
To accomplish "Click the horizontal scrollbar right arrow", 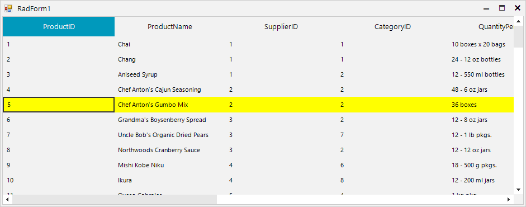I will point(509,199).
